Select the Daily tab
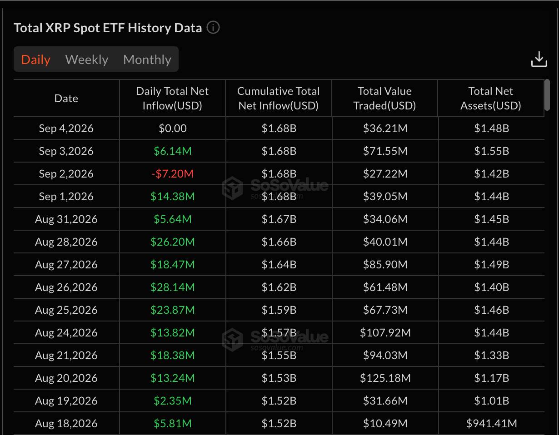Viewport: 559px width, 435px height. [35, 59]
